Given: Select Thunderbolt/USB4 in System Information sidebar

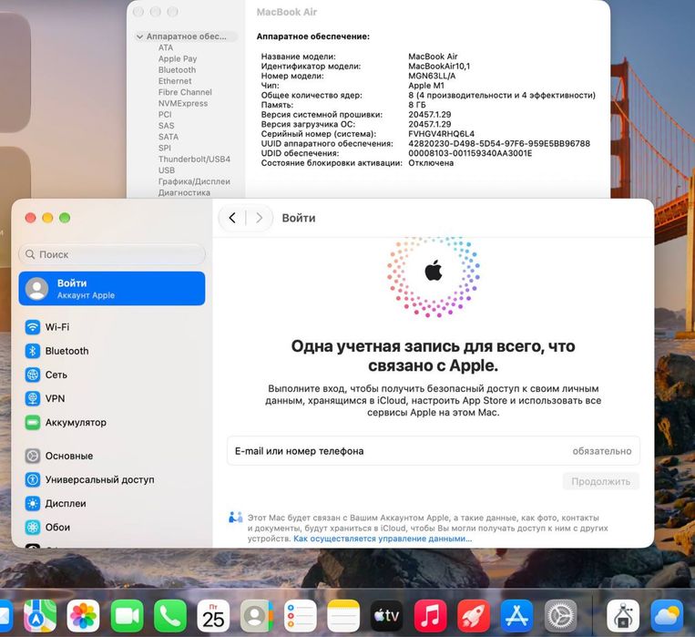Looking at the screenshot, I should (194, 159).
